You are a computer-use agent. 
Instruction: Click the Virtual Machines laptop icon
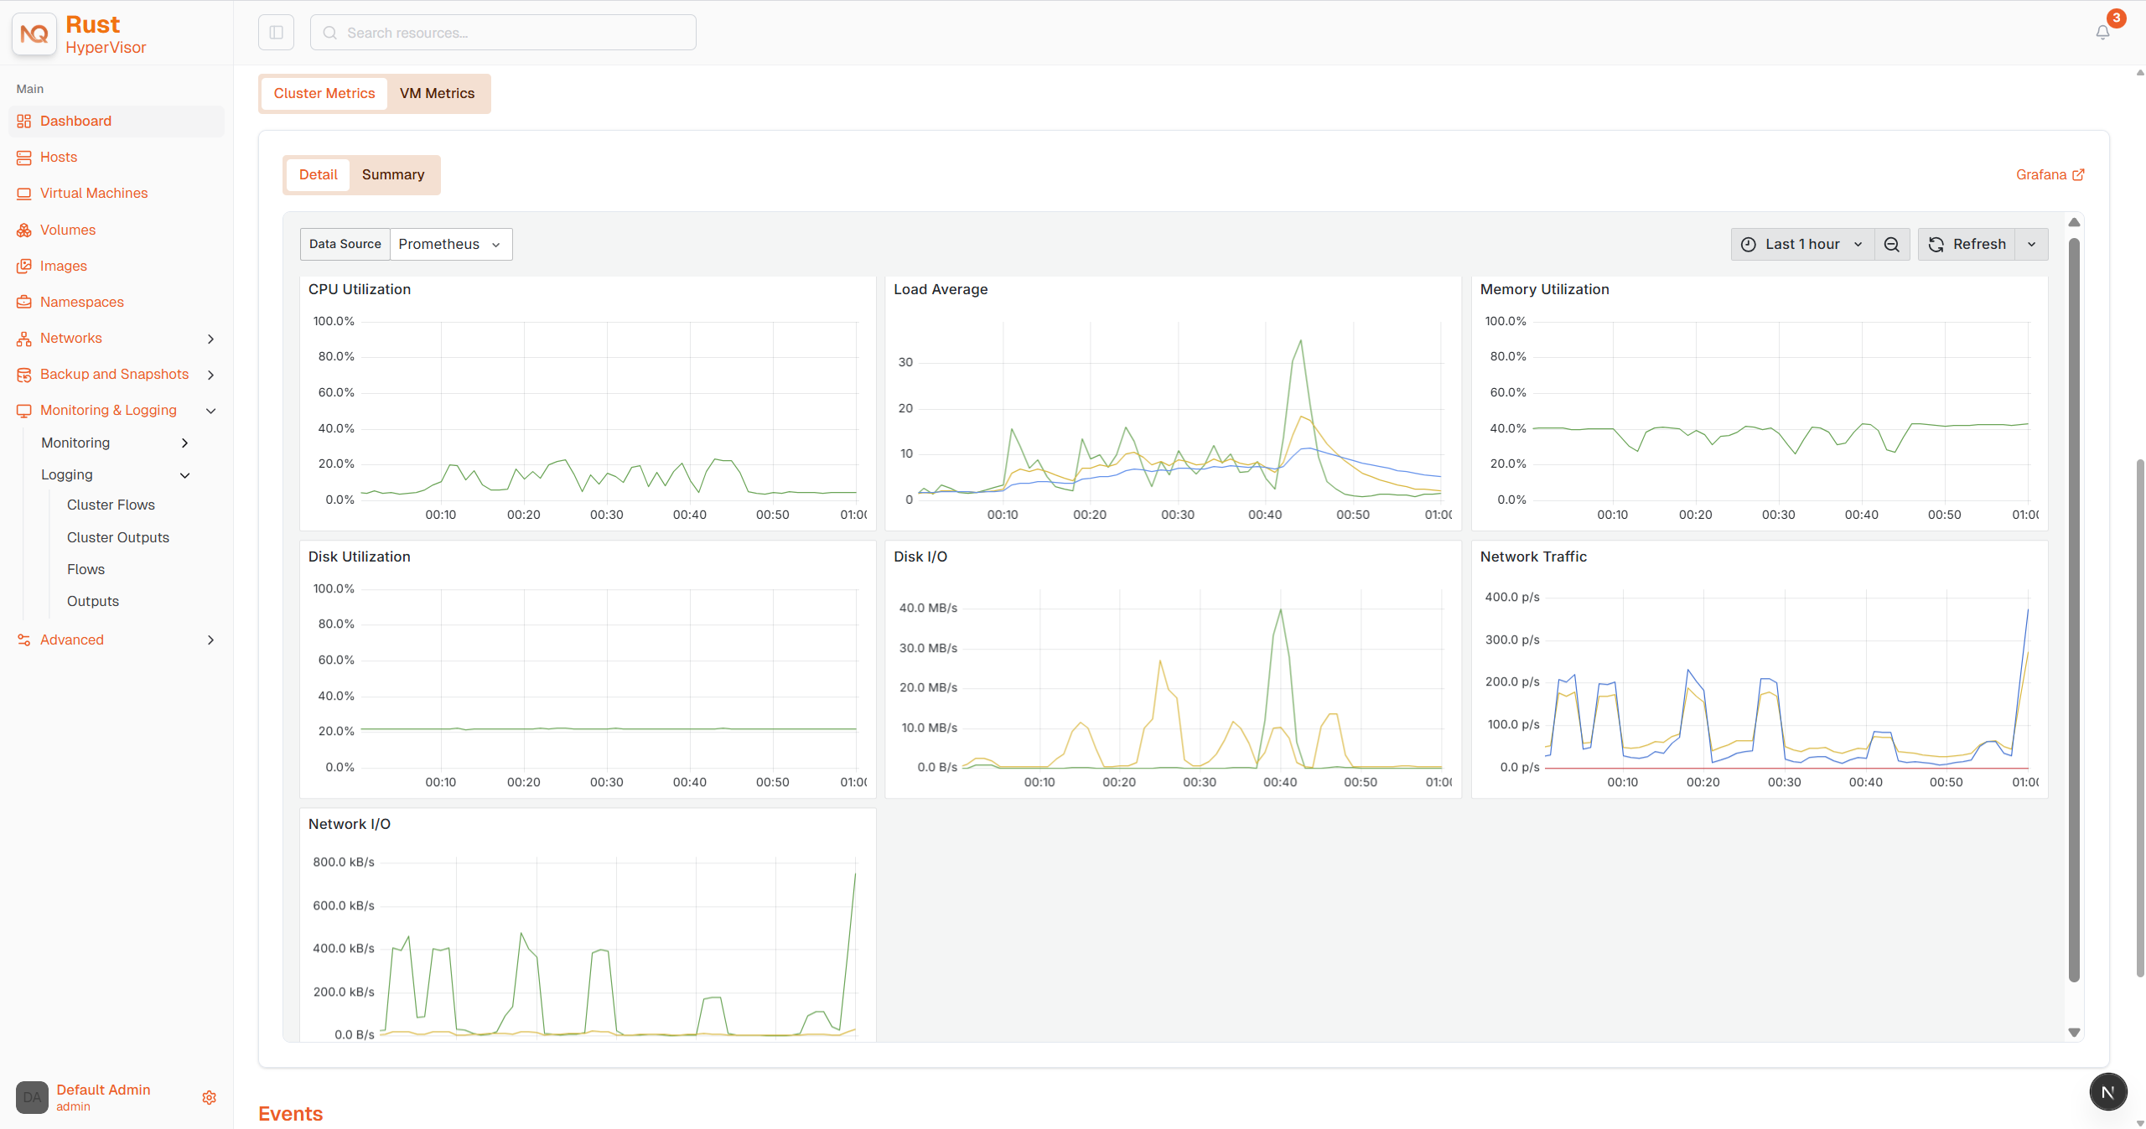coord(23,194)
